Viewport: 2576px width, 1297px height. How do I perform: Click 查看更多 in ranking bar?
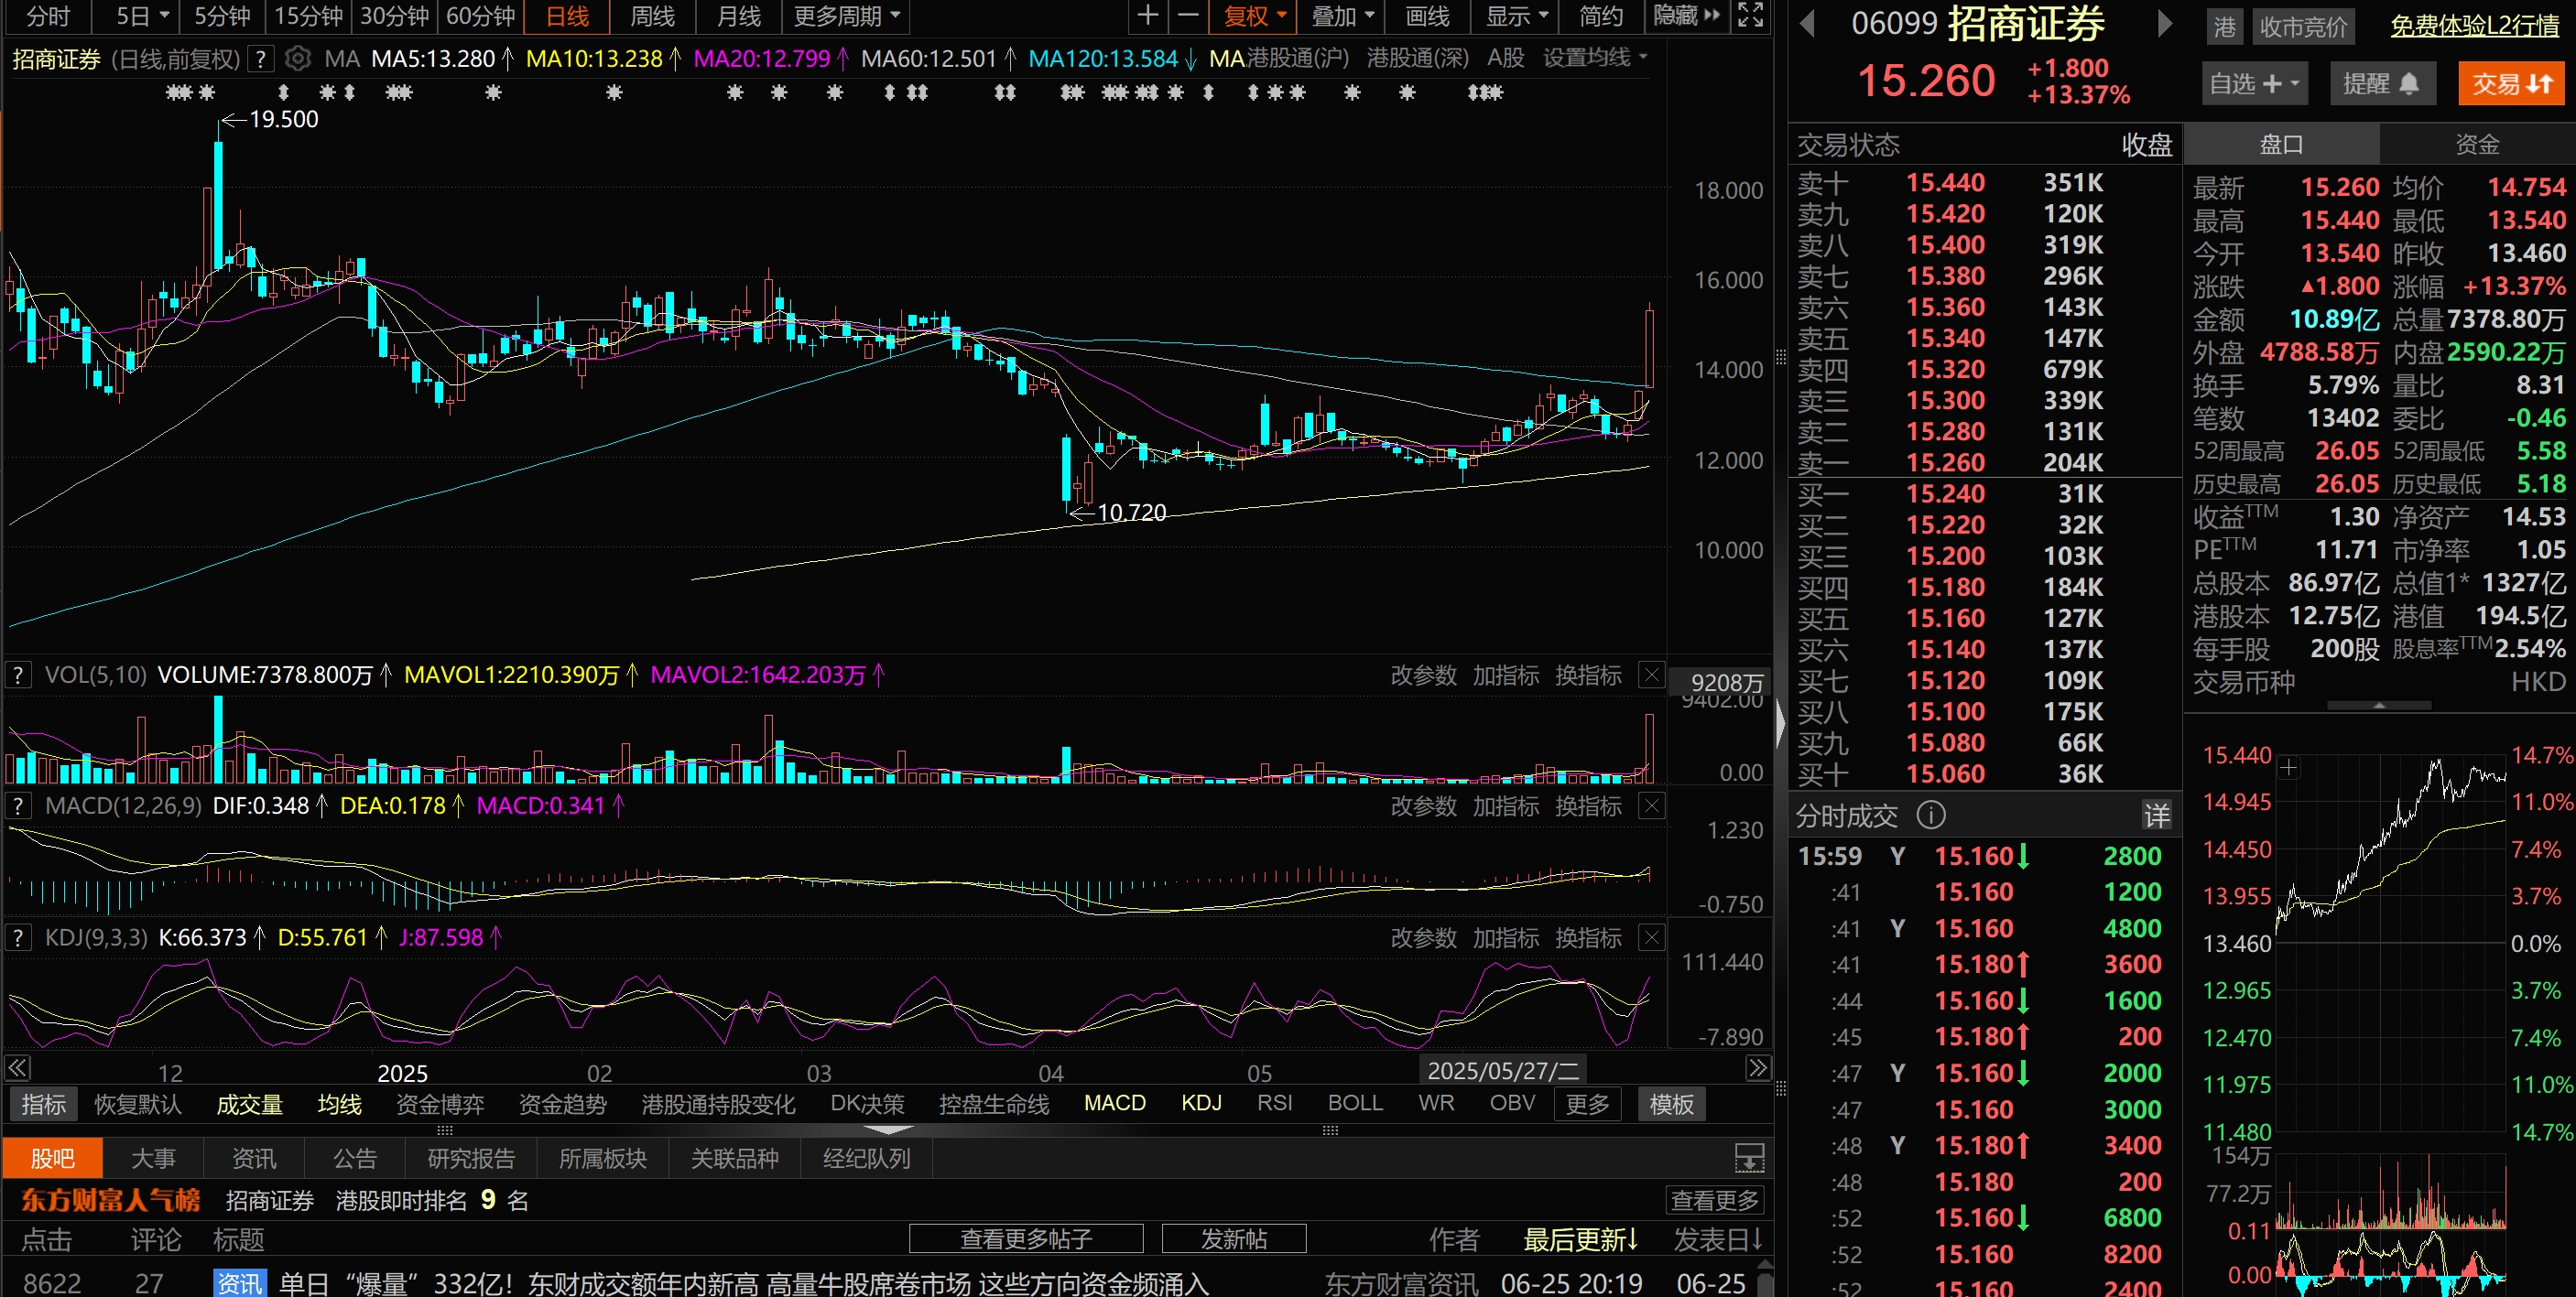coord(1715,1200)
